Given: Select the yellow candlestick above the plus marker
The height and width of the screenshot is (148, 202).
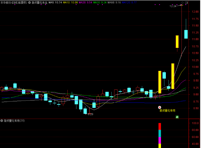Looking at the screenshot, I should click(x=160, y=82).
